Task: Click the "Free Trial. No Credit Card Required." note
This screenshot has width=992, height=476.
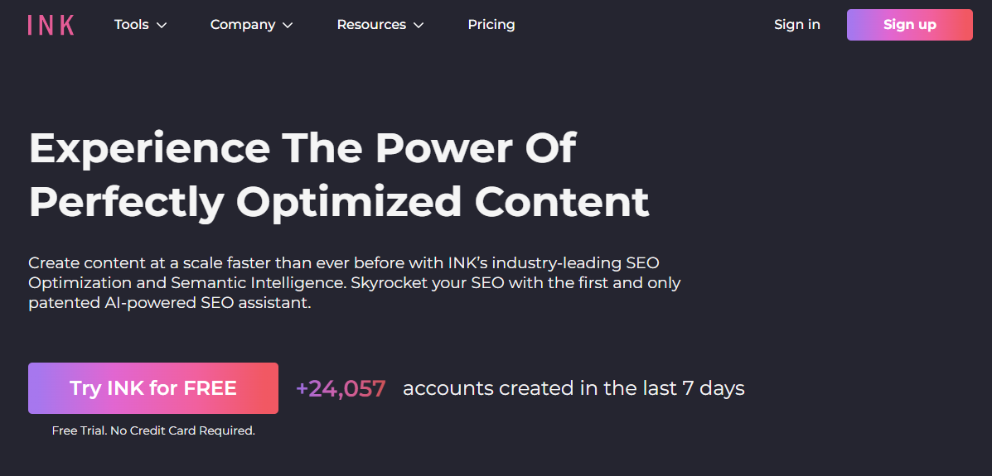Action: pos(153,430)
